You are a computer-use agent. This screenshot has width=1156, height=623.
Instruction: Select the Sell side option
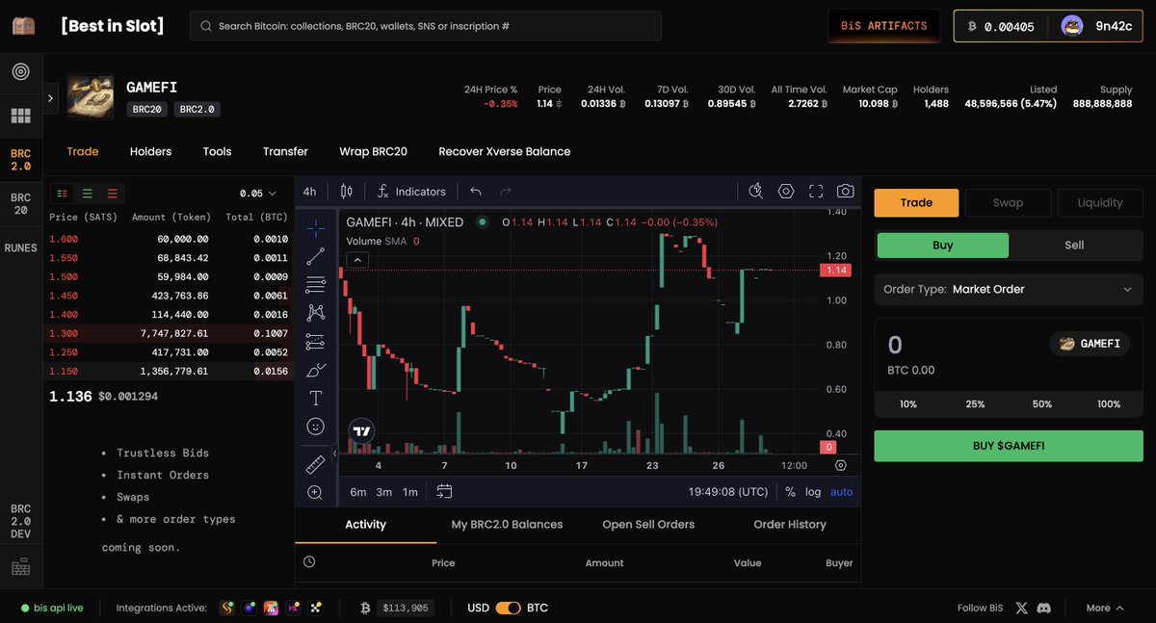pos(1073,245)
